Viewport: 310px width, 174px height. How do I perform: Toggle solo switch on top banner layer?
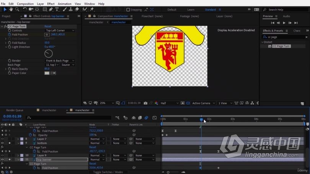(10, 159)
